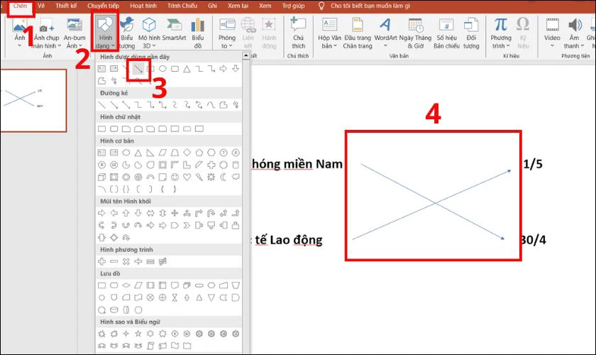Viewport: 596px width, 355px height.
Task: Expand the Ảnh chụp màn hình screenshot dropdown
Action: 46,33
